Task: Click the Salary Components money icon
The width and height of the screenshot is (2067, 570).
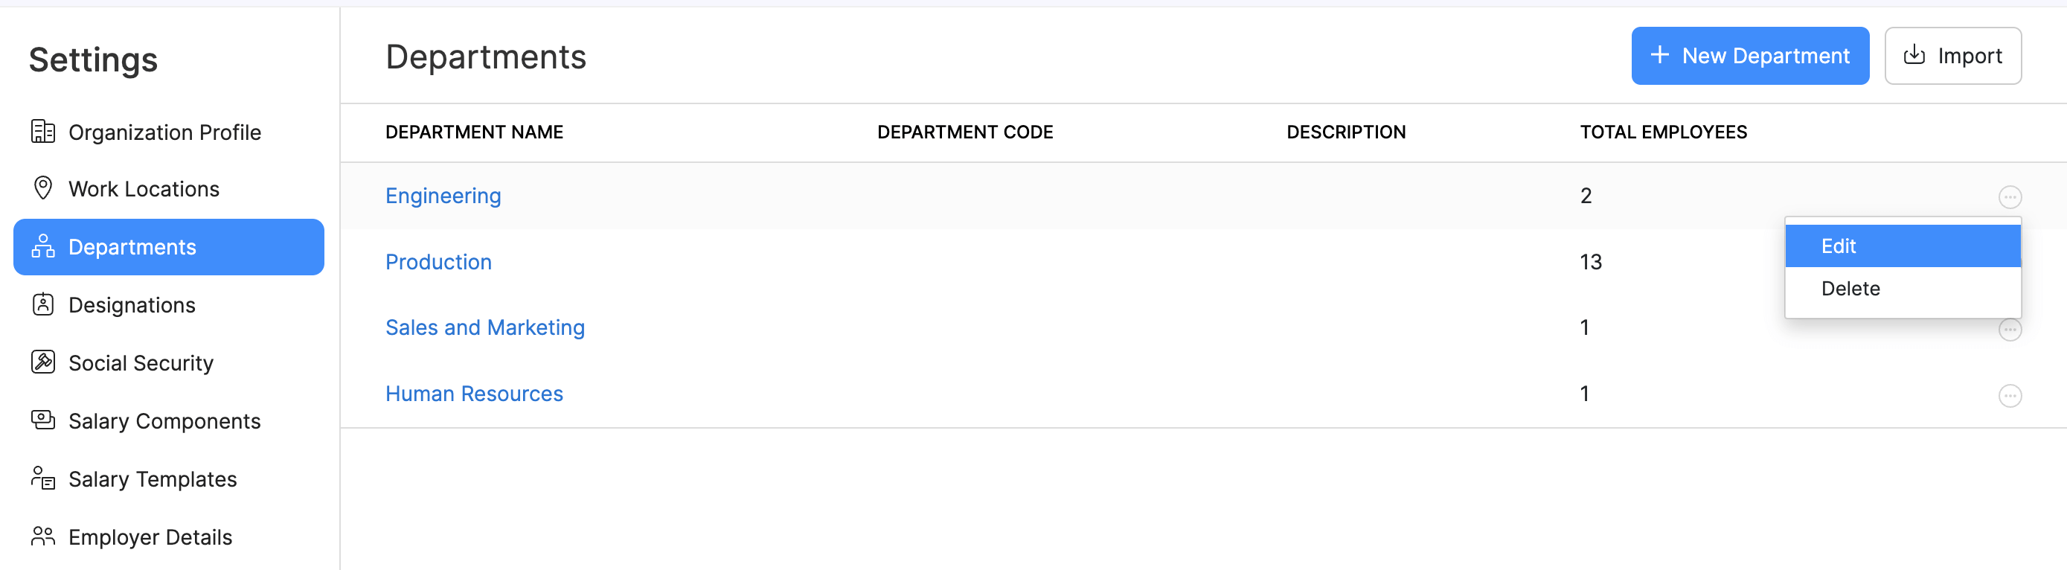Action: click(x=43, y=420)
